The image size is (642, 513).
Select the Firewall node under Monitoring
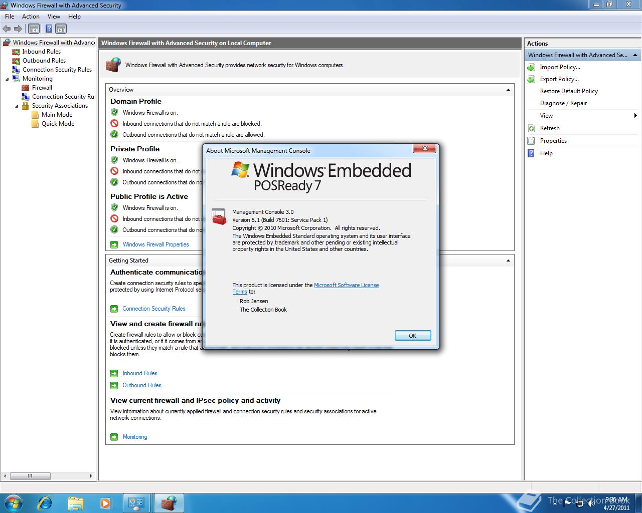pyautogui.click(x=41, y=87)
